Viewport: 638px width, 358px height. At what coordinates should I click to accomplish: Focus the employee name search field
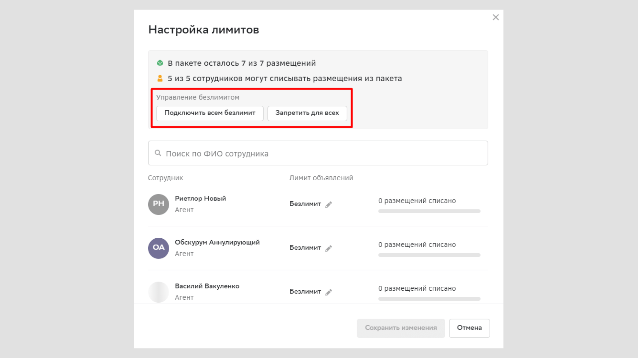318,153
